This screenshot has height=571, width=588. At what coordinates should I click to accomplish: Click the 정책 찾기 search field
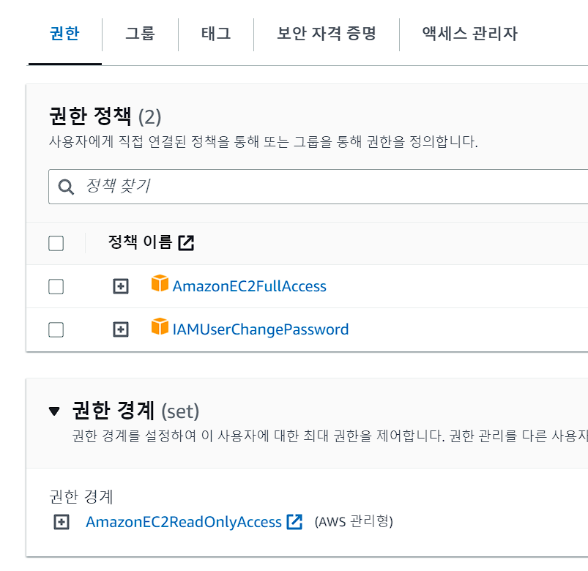tap(318, 187)
